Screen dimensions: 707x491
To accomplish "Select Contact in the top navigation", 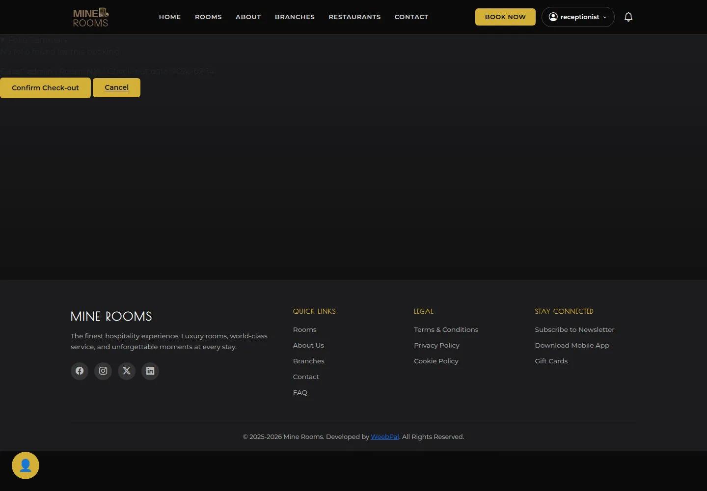I will tap(411, 17).
